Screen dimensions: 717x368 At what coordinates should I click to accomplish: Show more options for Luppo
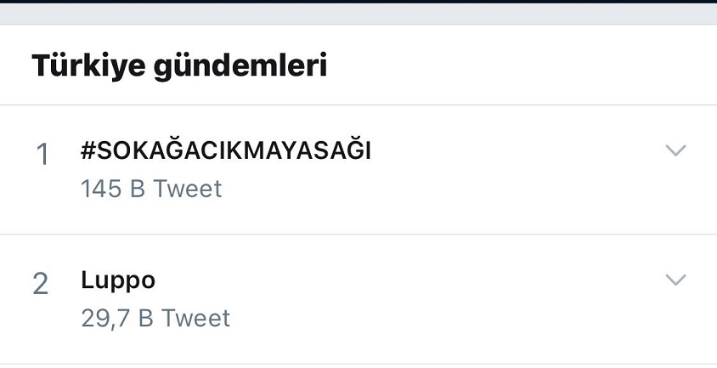[676, 280]
